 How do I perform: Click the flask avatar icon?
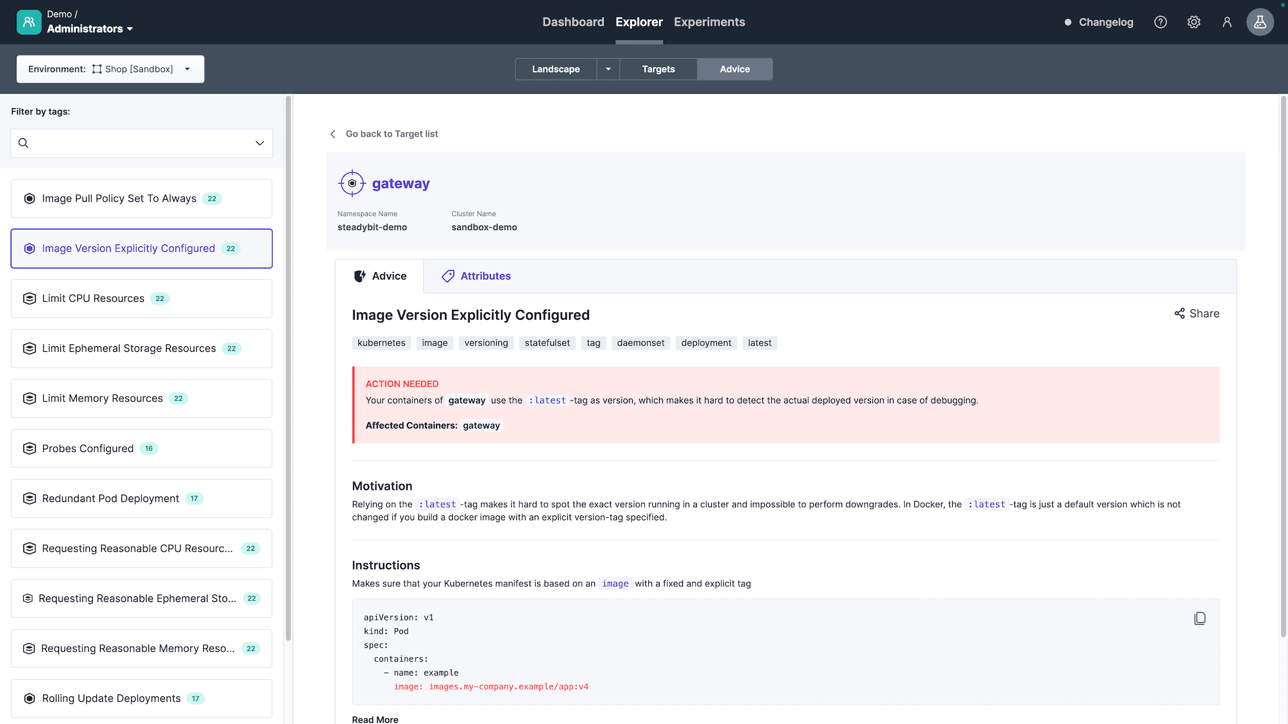[x=1260, y=22]
